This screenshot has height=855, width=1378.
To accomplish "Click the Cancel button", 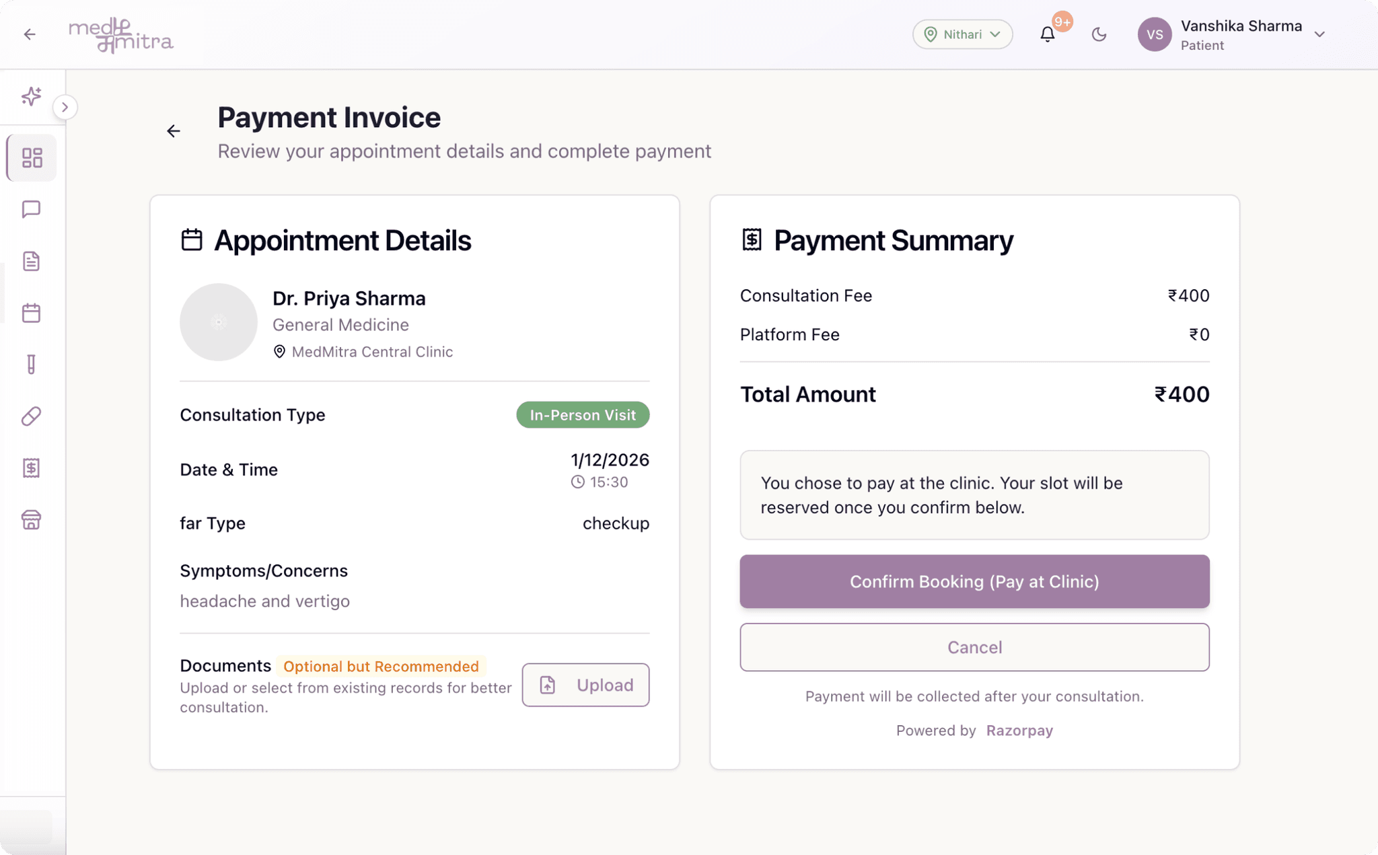I will 974,647.
